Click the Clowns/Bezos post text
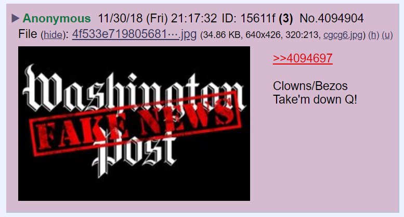 click(310, 86)
